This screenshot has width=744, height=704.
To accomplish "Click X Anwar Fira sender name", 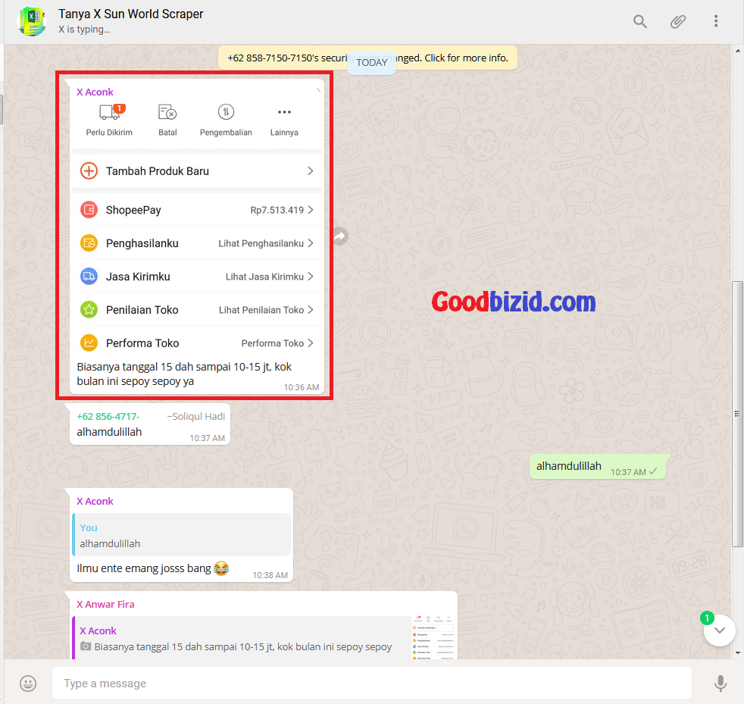I will click(105, 604).
